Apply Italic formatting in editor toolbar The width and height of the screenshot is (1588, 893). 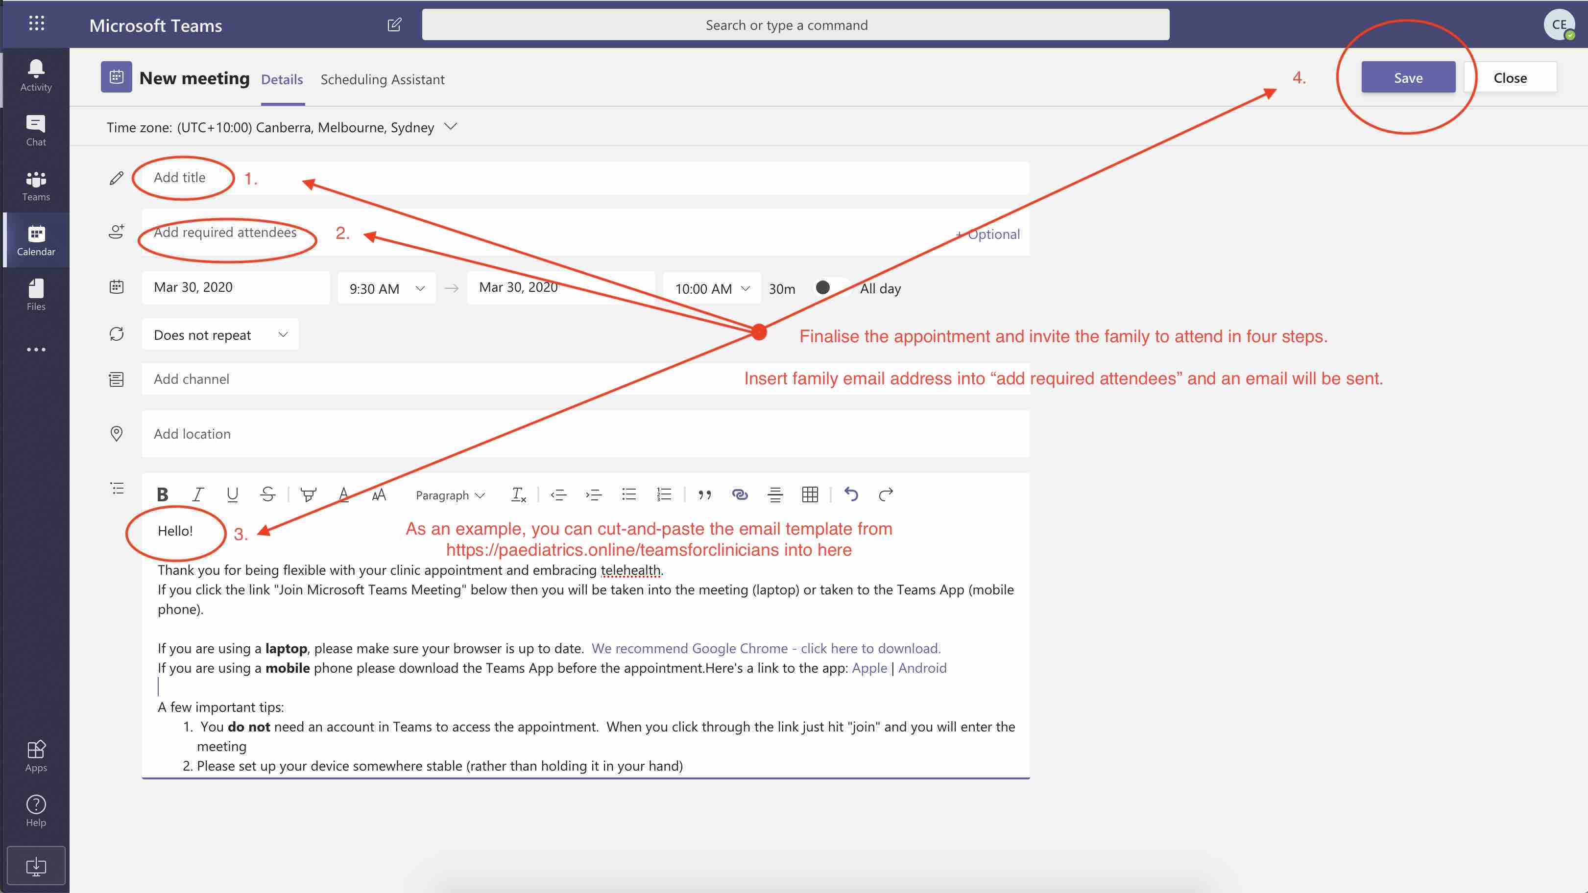[197, 494]
